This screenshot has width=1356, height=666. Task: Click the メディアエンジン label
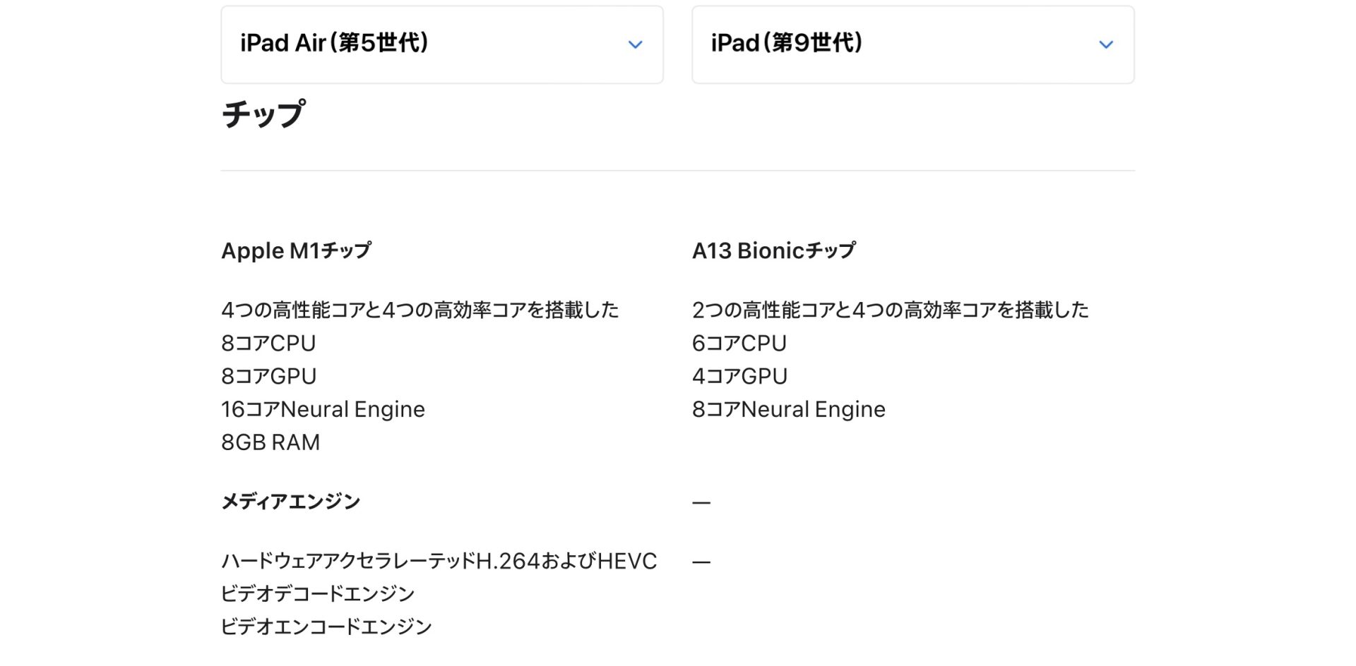pos(290,502)
